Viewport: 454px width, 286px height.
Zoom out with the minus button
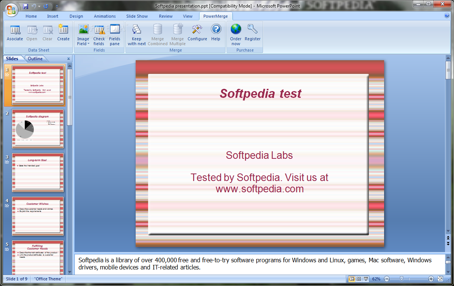pos(387,279)
